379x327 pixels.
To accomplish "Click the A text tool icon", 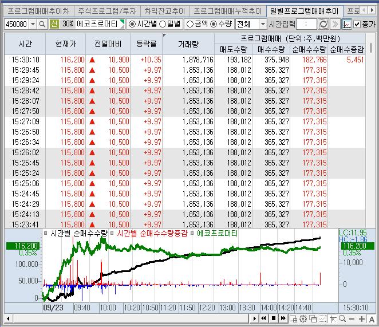I will coord(372,319).
